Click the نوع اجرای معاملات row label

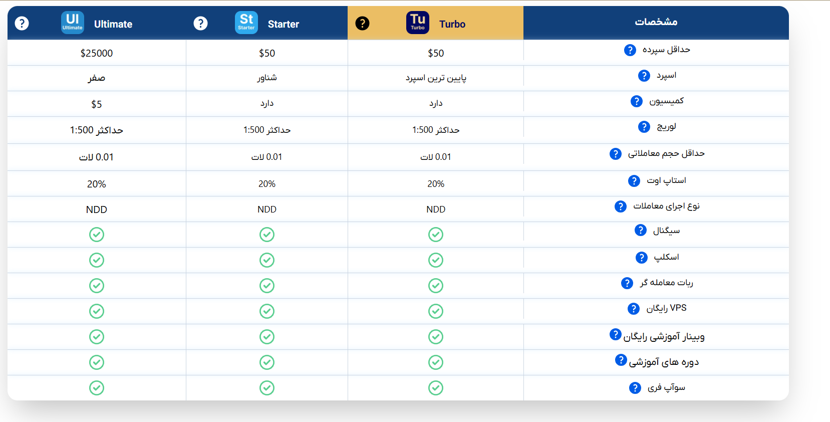tap(666, 206)
